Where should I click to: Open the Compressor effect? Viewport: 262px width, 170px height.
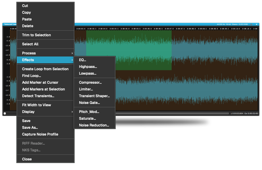pos(95,82)
